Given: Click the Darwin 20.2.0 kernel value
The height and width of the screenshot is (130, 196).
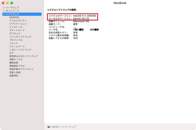Looking at the screenshot, I should (81, 19).
